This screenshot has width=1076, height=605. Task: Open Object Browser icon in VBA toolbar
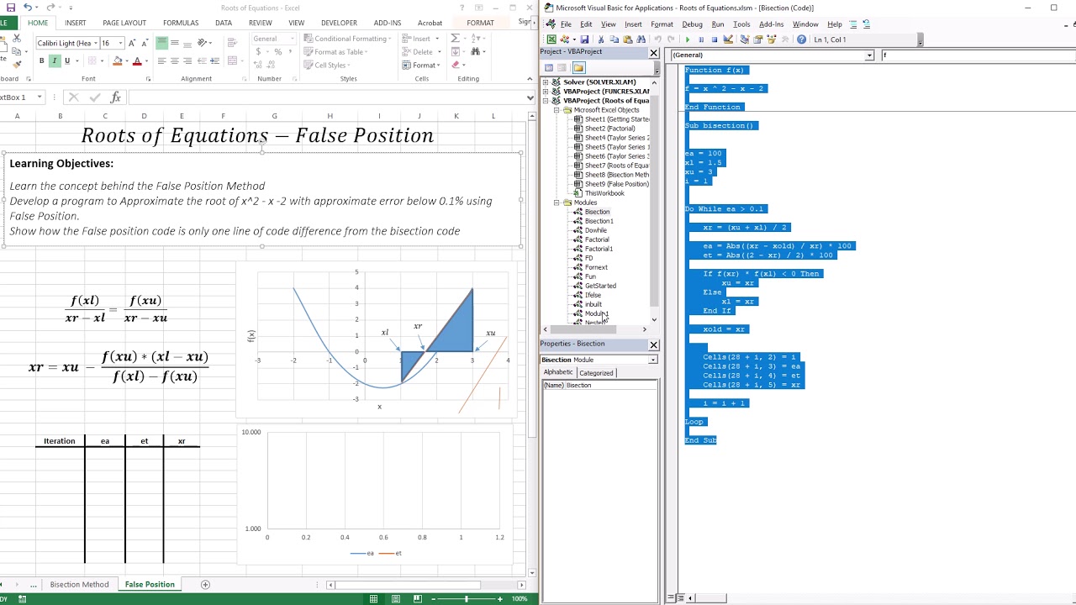coord(771,39)
